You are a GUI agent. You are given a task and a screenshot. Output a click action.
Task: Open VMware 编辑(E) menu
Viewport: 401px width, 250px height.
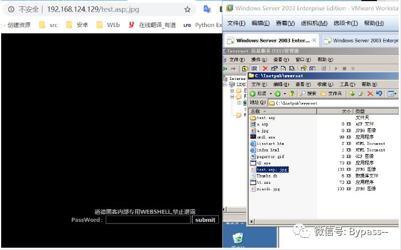click(x=260, y=24)
